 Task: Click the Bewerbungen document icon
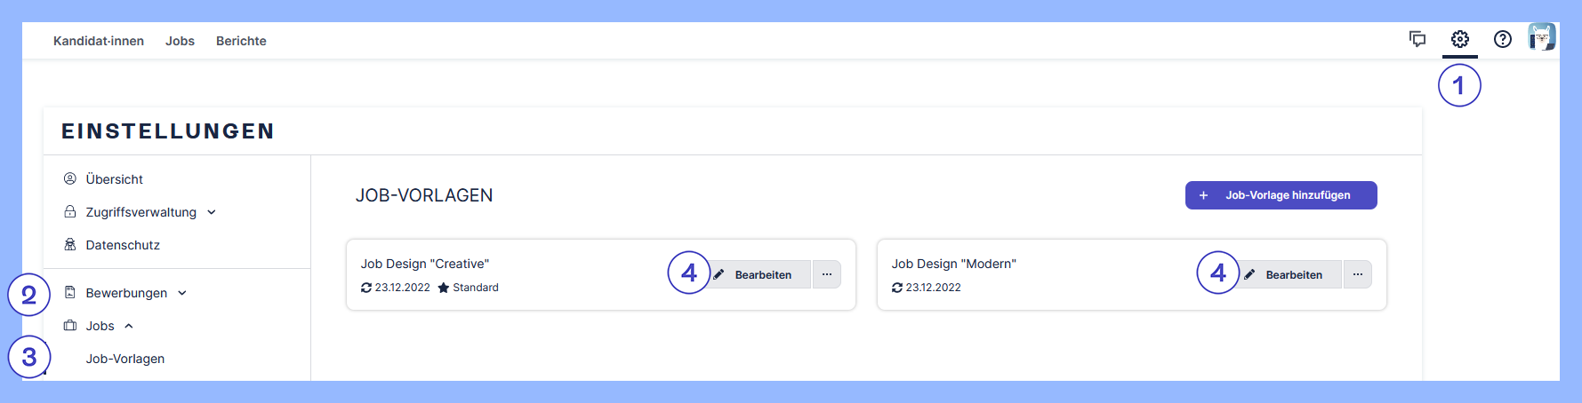[x=70, y=293]
